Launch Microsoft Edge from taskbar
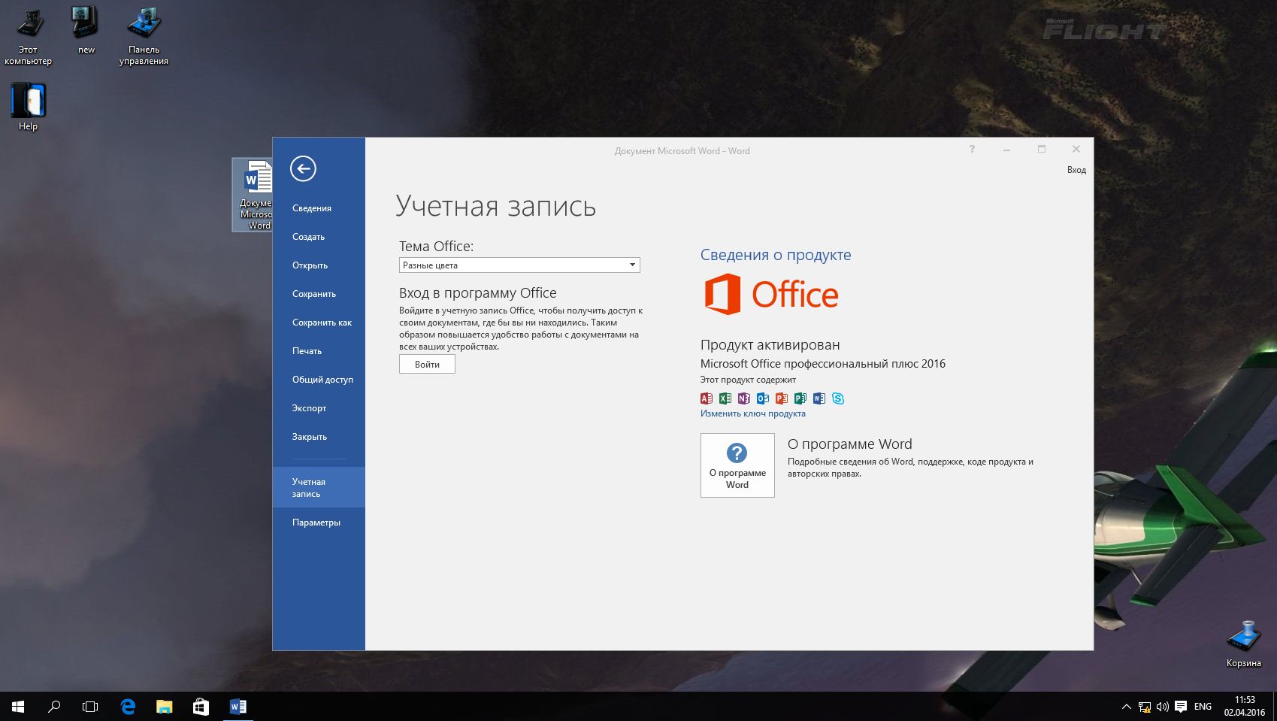 (x=128, y=707)
